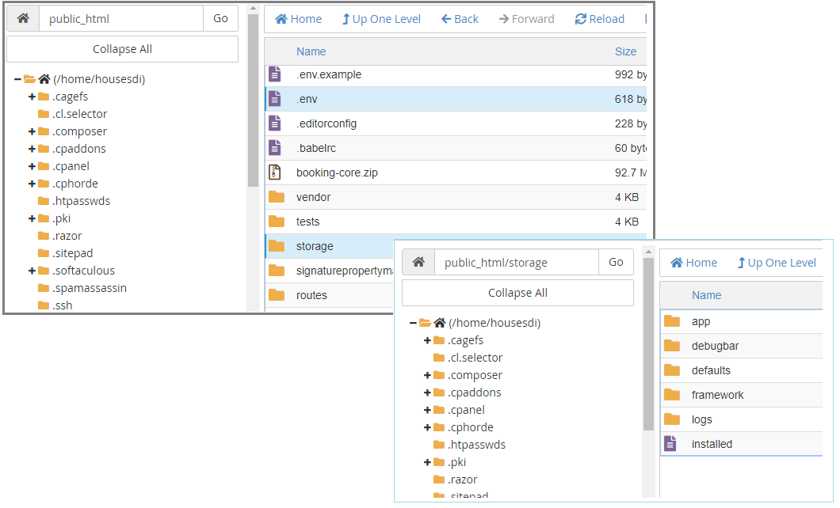Expand the .softaculous tree node
Screen dimensions: 840x508
(32, 271)
